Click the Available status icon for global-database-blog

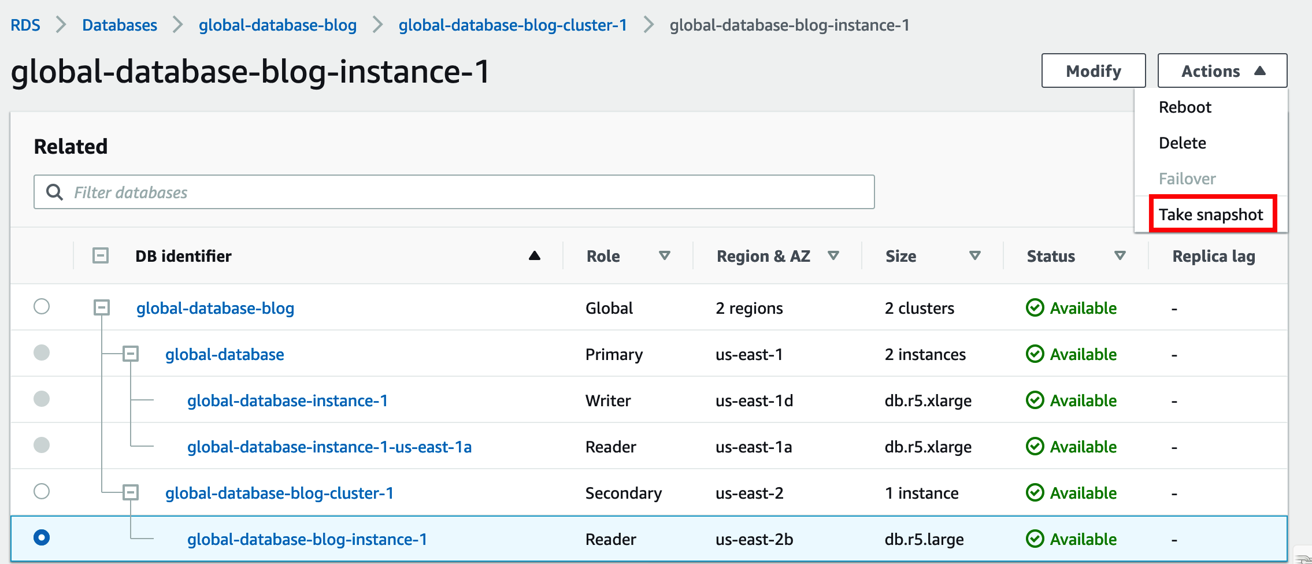1035,308
